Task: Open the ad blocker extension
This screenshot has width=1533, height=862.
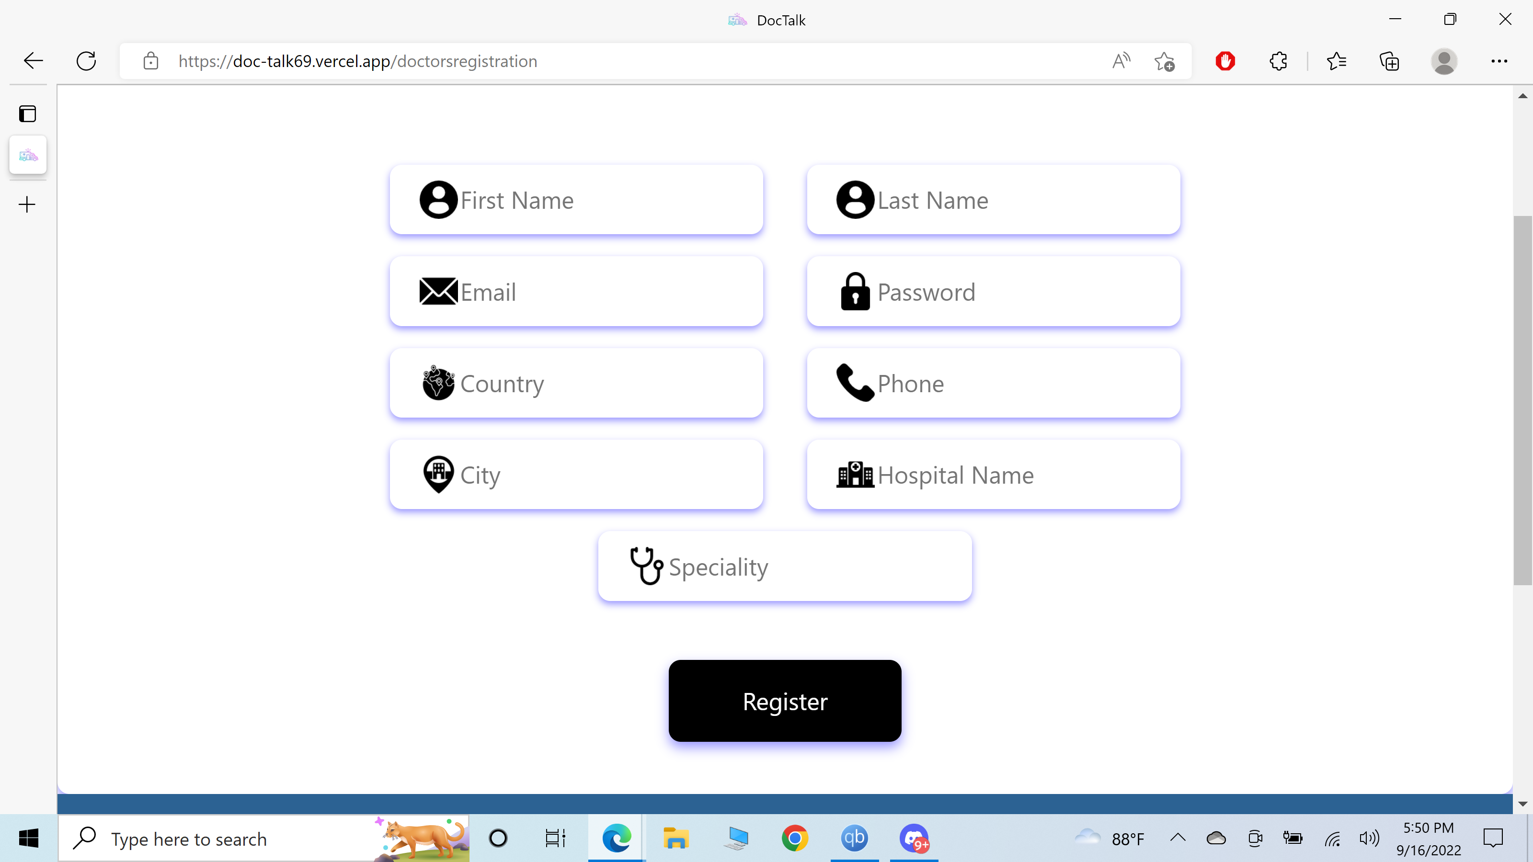Action: pos(1225,61)
